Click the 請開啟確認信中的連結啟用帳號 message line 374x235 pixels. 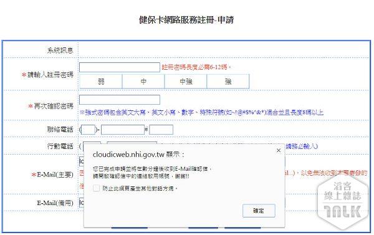(x=141, y=176)
